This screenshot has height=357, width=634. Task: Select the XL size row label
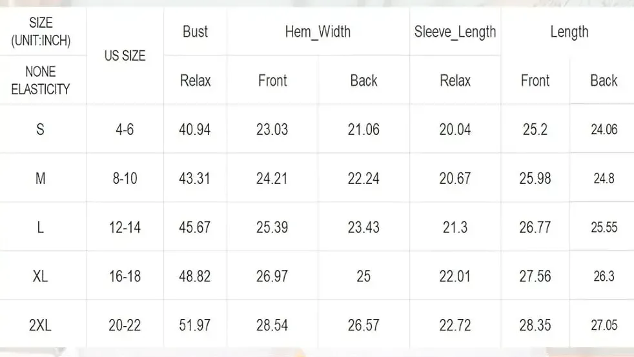coord(41,276)
